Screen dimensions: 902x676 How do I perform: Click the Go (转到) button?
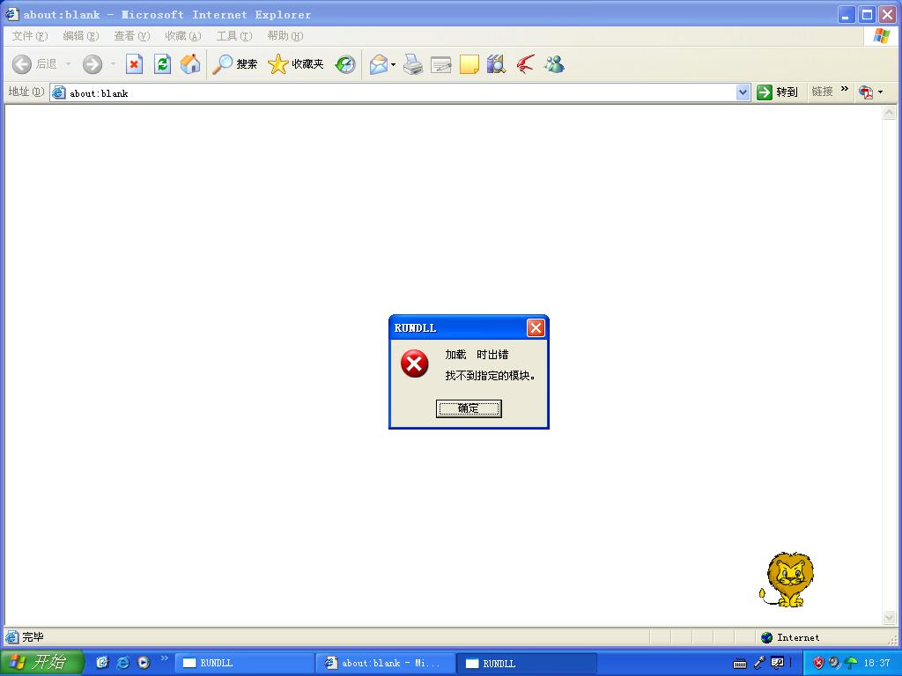(x=777, y=92)
